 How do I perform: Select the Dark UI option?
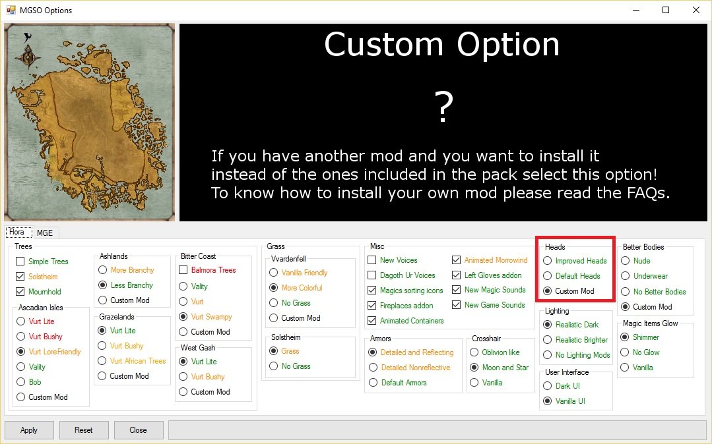point(547,386)
